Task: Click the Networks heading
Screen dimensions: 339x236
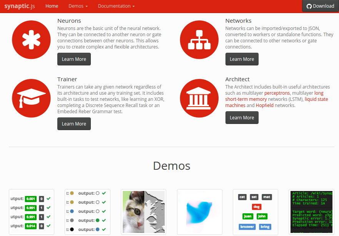Action: pos(238,21)
